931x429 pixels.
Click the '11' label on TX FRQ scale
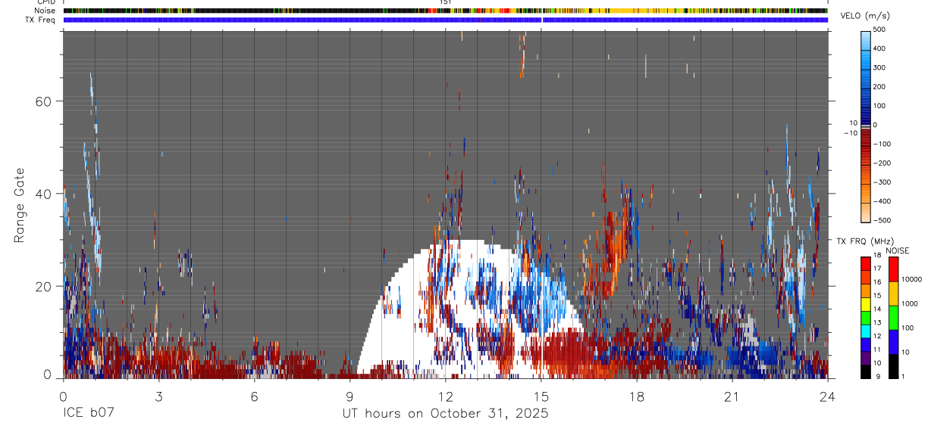click(x=877, y=350)
